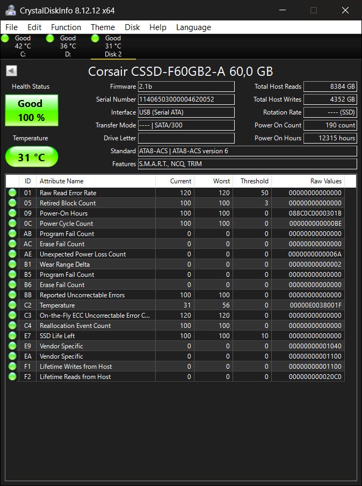Click the Serial Number field
362x486 pixels.
[186, 99]
